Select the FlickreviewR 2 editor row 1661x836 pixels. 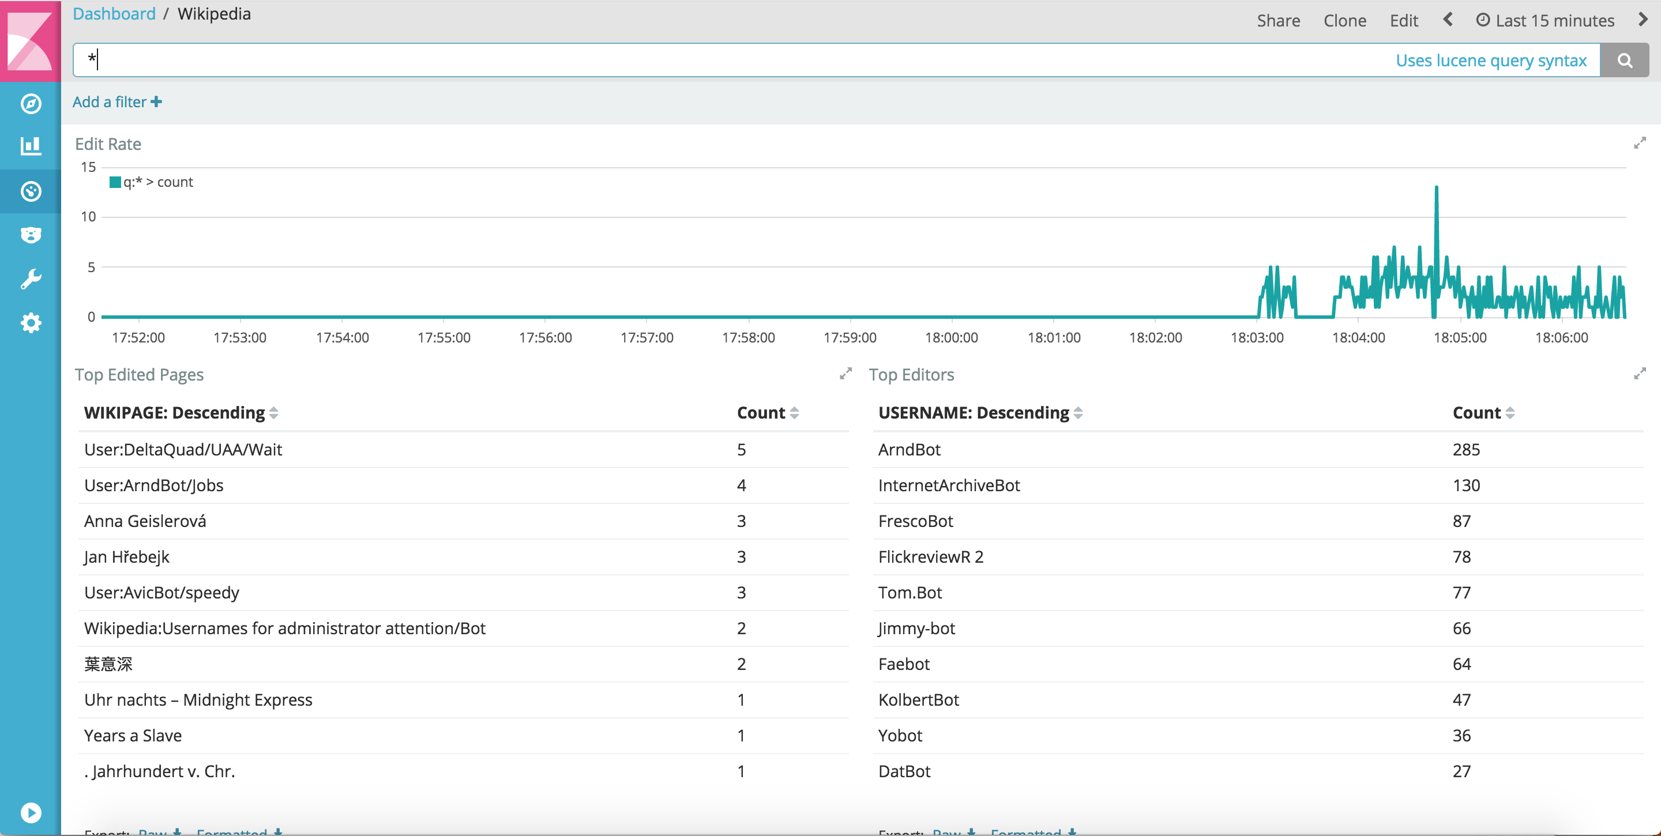tap(1258, 557)
